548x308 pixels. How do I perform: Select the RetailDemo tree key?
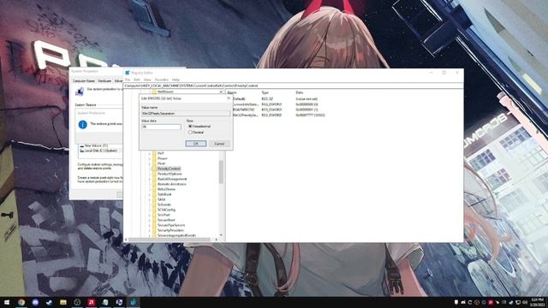166,189
